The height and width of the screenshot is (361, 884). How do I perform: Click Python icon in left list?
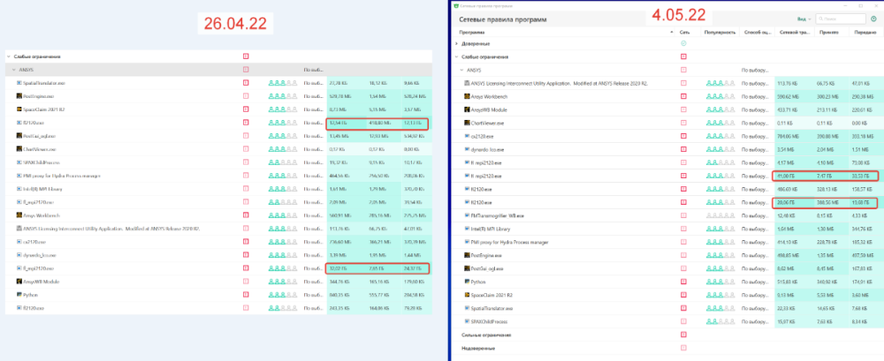tap(19, 295)
